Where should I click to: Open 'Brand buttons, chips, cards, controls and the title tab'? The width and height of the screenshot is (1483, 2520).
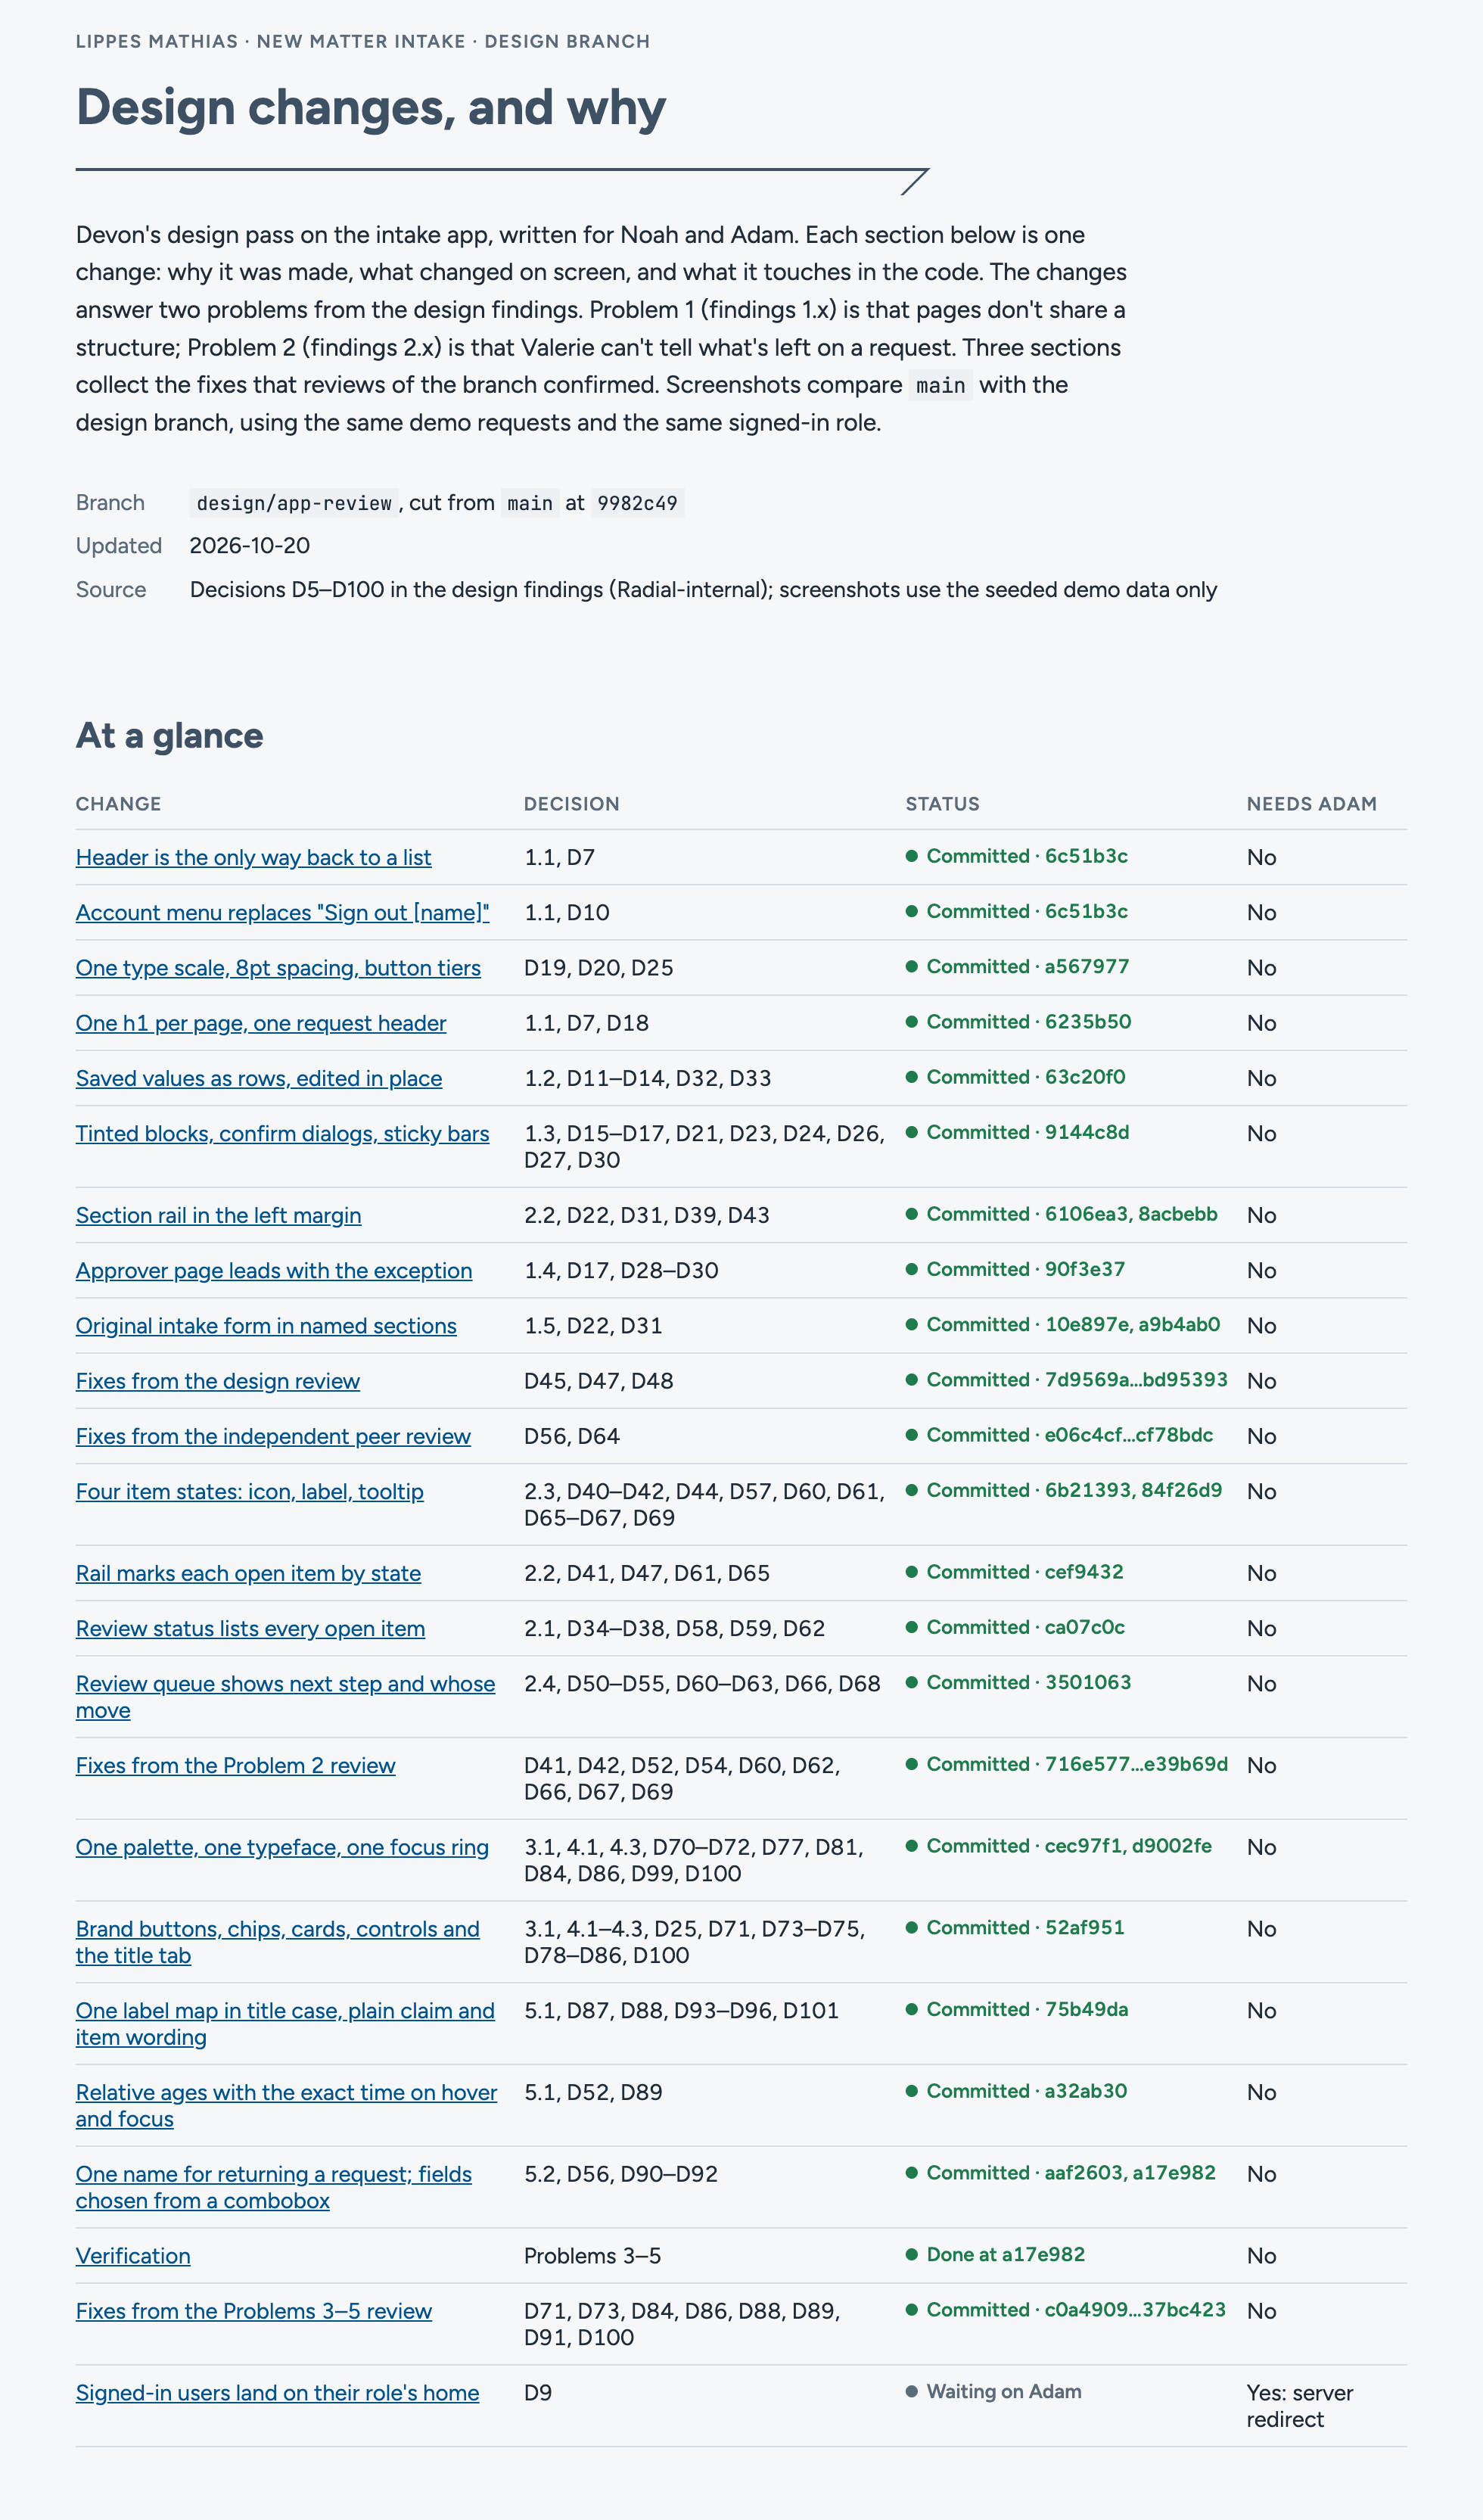[x=277, y=1942]
